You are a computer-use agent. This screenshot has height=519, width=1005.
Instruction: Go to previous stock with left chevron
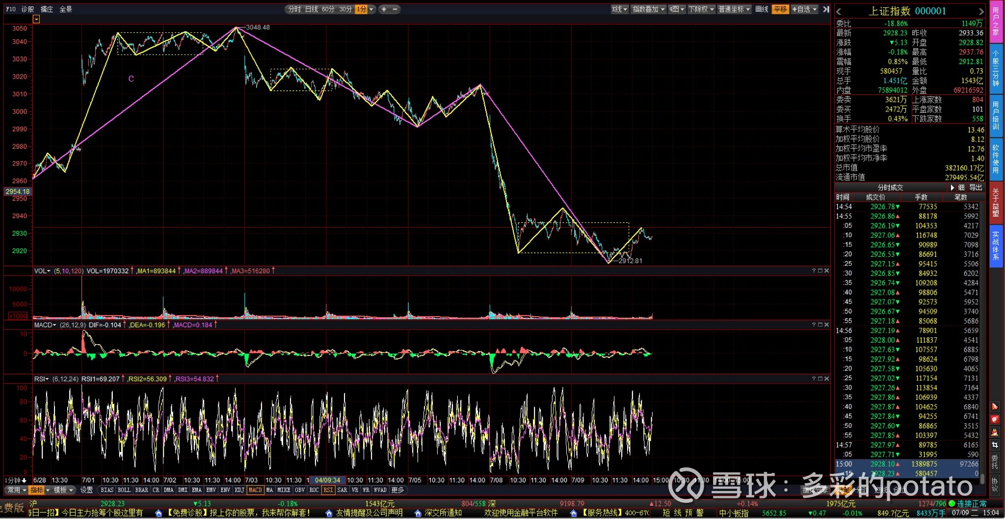[839, 11]
